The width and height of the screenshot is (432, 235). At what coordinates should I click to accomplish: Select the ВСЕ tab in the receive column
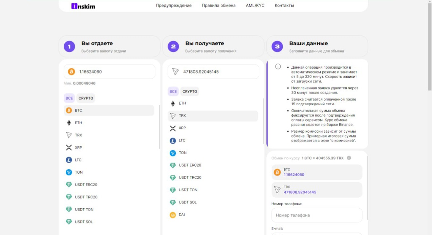(x=173, y=91)
